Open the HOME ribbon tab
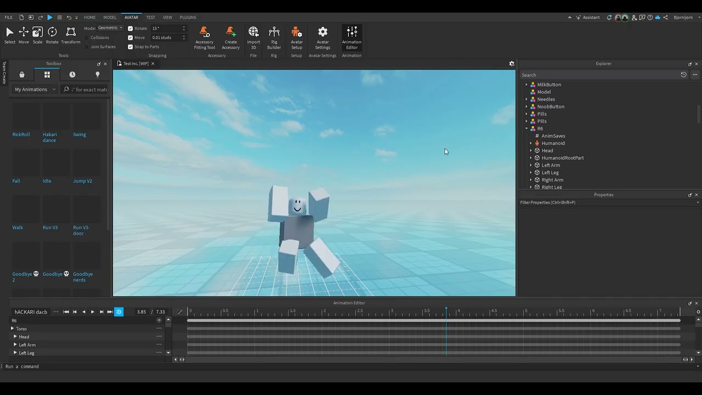 click(x=89, y=18)
